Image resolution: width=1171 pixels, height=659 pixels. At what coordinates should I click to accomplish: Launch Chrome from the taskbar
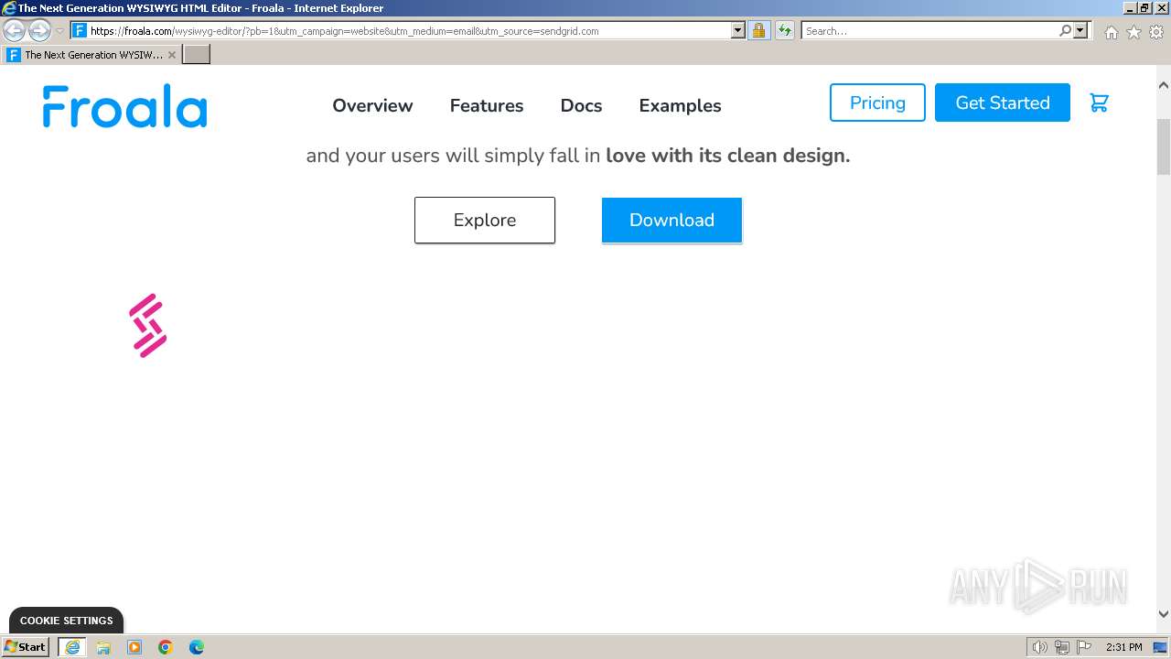point(166,647)
